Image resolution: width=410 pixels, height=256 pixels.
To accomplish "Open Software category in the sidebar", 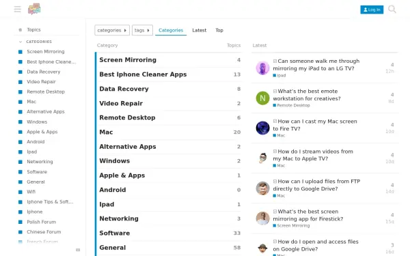I will (37, 172).
